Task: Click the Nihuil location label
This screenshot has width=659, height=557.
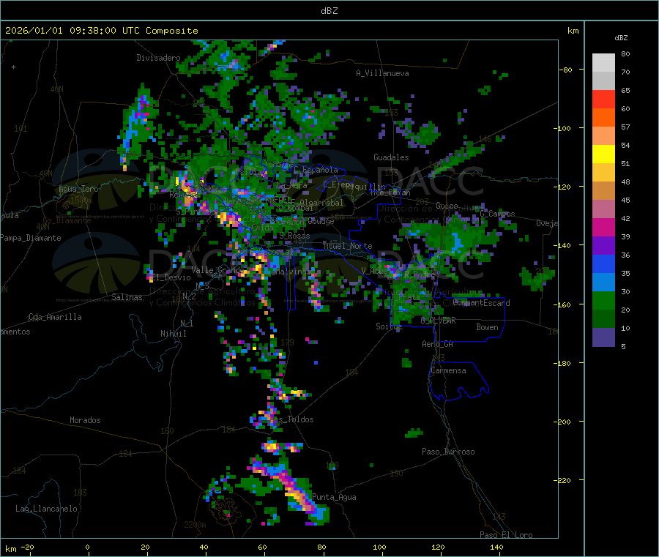Action: [x=173, y=334]
